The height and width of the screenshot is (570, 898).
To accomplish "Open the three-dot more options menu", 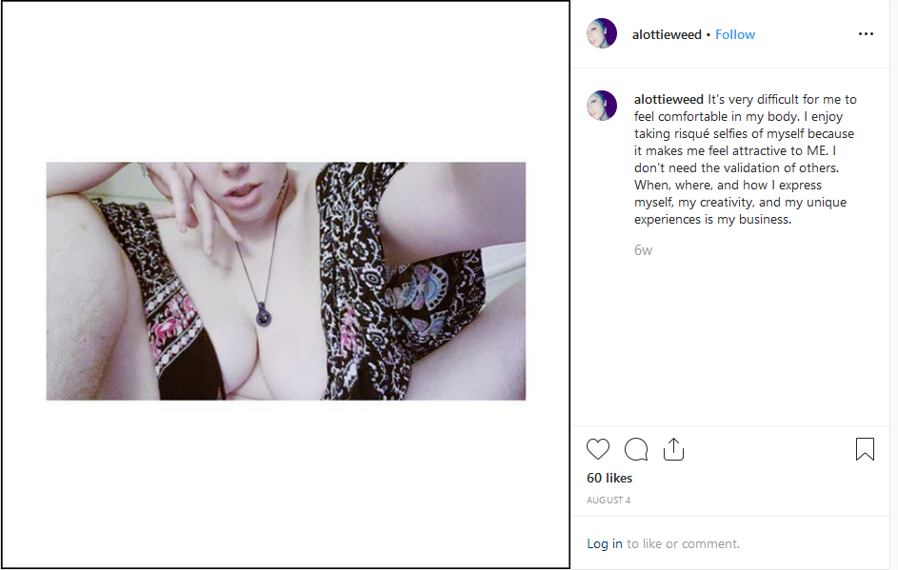I will (x=866, y=34).
